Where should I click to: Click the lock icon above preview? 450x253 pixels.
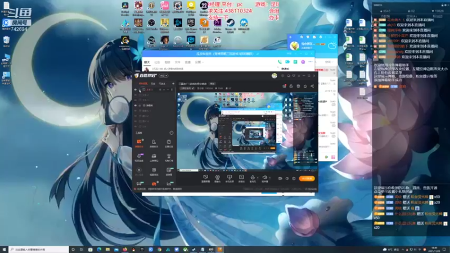[x=291, y=86]
